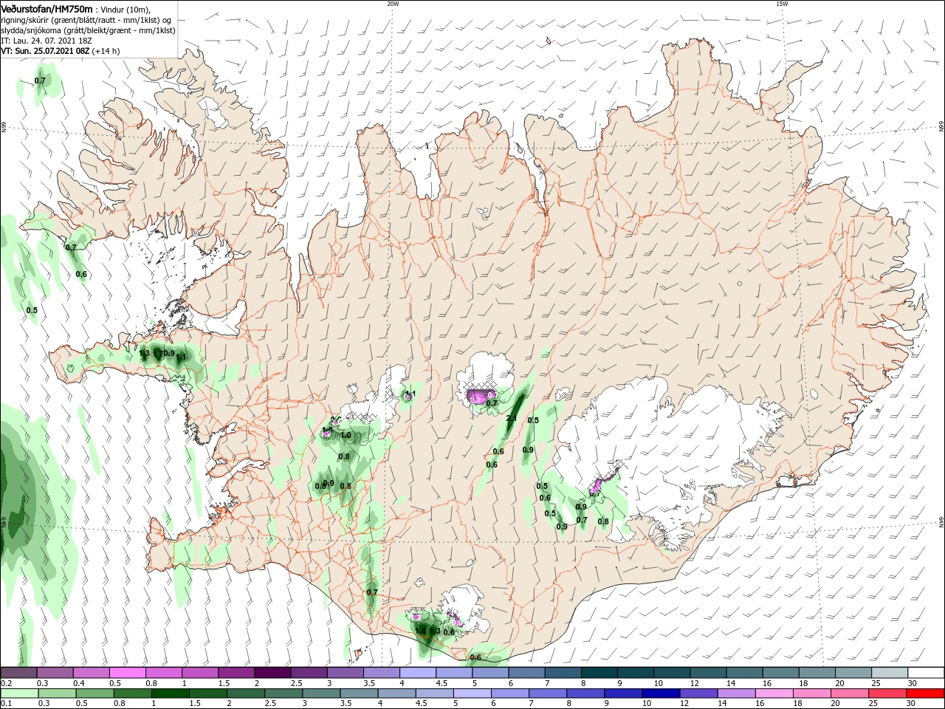Select the bottom-row legend swatch labeled 0.5

coord(94,693)
